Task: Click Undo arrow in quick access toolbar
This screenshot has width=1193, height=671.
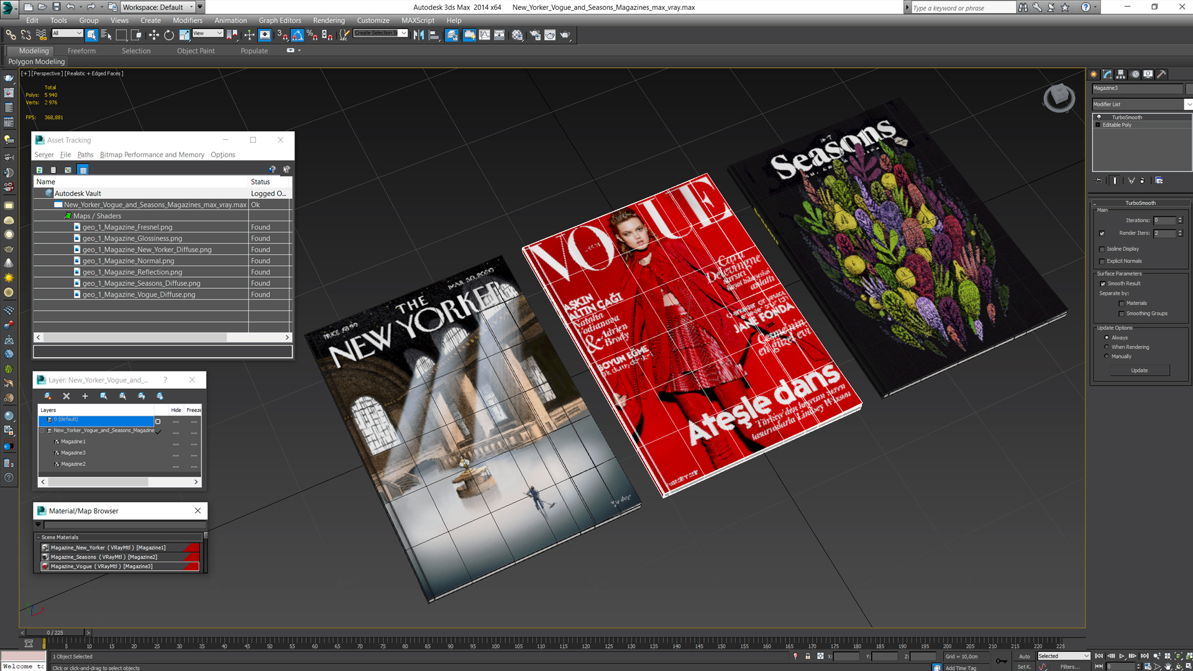Action: coord(70,7)
